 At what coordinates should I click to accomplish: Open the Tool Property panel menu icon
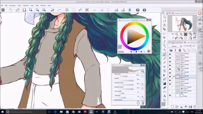(x=113, y=66)
